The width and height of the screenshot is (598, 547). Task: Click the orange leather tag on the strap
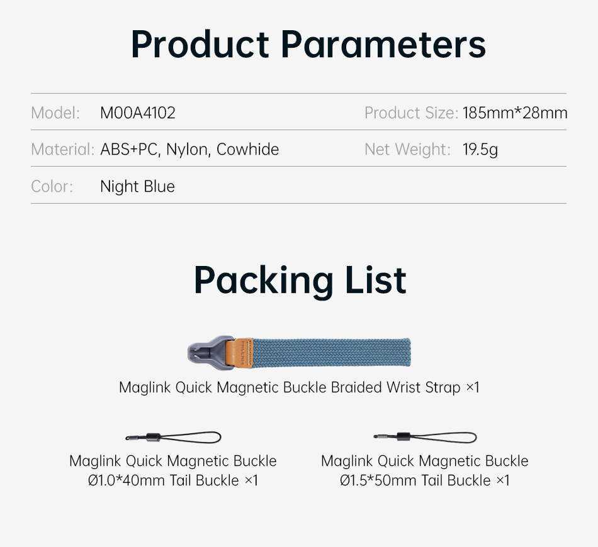(241, 353)
